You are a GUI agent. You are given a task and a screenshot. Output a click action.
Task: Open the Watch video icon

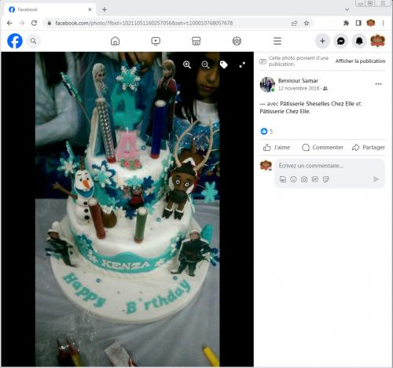tap(156, 41)
